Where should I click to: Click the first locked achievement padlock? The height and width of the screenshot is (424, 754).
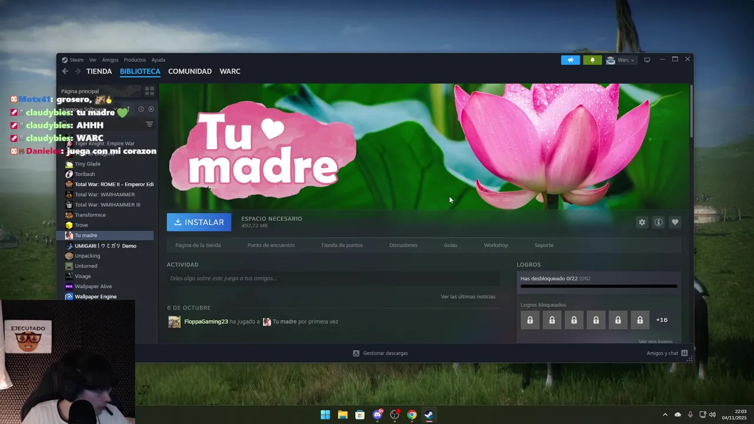[x=530, y=320]
